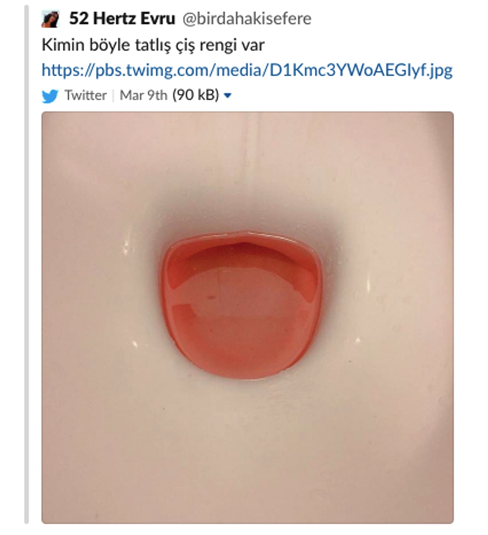Image resolution: width=488 pixels, height=535 pixels.
Task: Click the tweet text starting with Kimin
Action: (153, 45)
